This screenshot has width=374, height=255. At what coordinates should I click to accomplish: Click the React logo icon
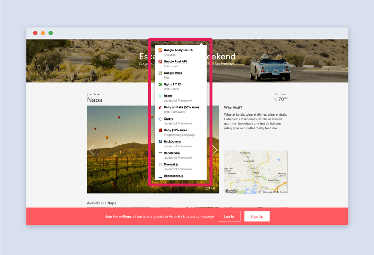pos(160,96)
